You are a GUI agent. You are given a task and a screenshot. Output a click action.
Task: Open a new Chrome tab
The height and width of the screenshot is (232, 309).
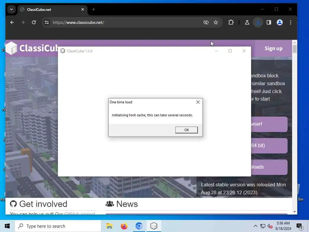(x=94, y=9)
